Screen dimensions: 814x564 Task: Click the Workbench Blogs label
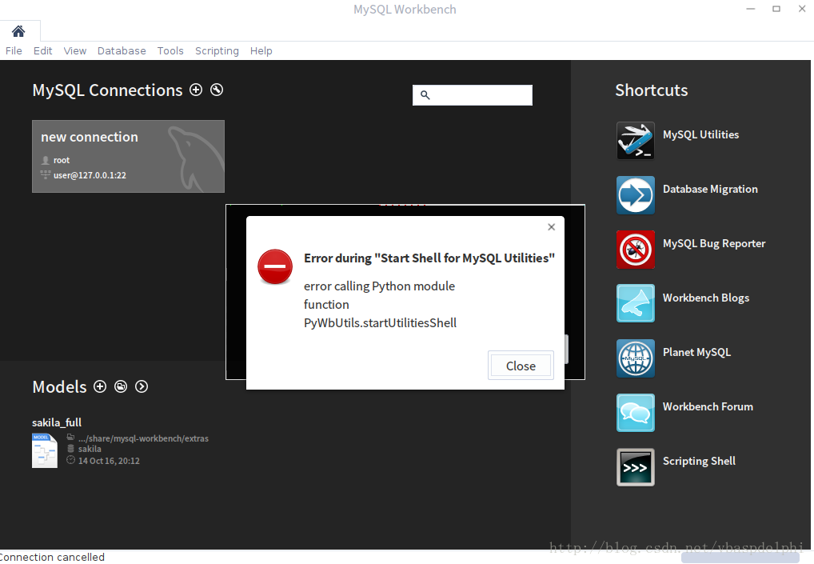click(705, 298)
